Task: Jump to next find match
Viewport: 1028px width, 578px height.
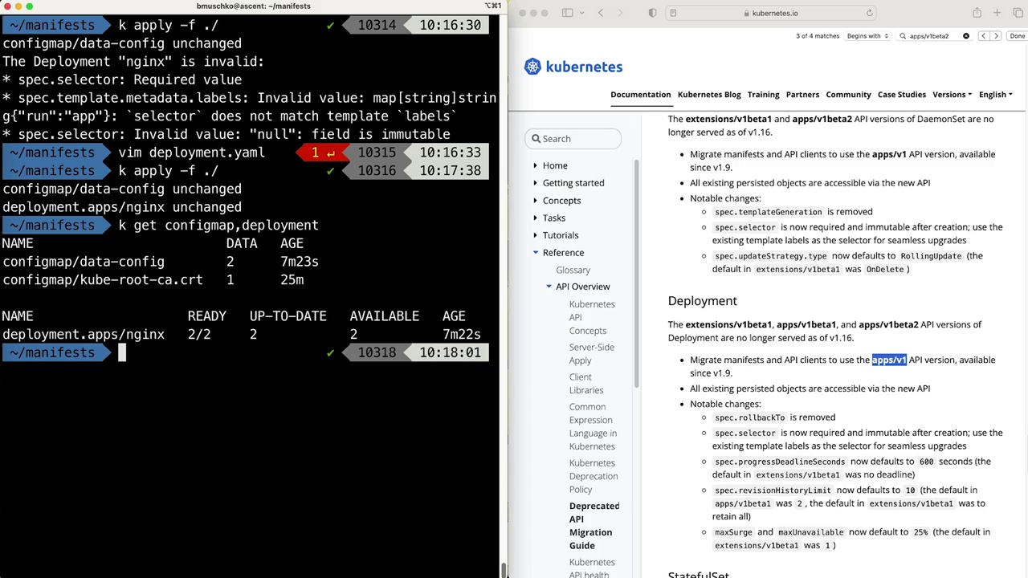Action: [x=996, y=36]
